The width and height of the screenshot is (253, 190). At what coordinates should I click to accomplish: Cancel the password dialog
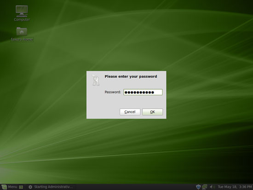click(130, 112)
